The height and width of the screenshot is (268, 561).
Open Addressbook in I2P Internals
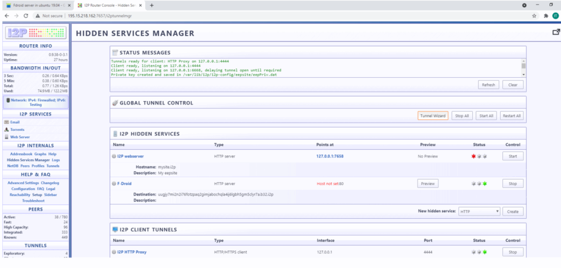(x=21, y=154)
